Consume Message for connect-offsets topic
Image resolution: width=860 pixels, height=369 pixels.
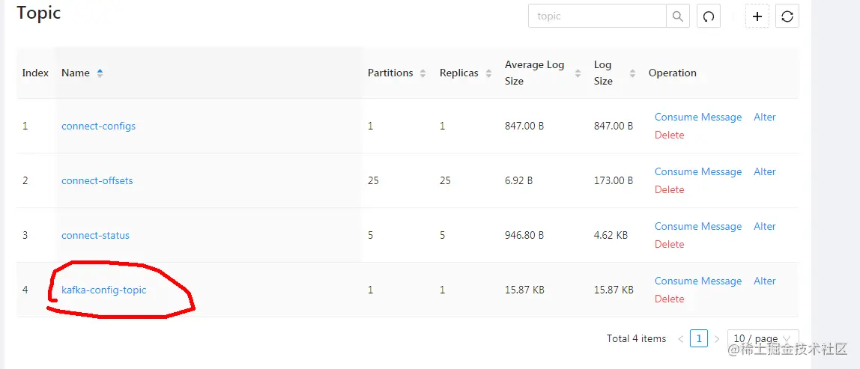pos(697,171)
